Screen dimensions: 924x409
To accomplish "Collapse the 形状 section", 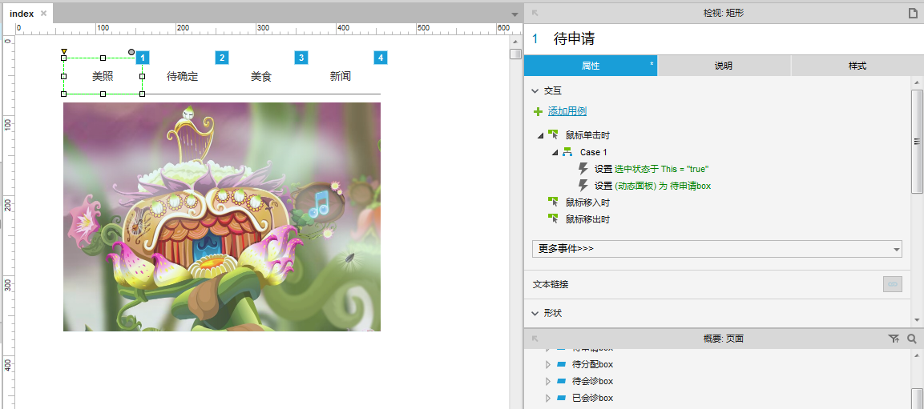I will click(x=535, y=313).
